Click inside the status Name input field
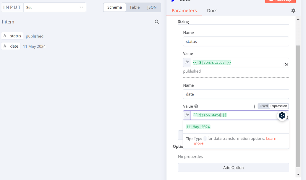Viewport: 306px width, 180px height. click(236, 41)
